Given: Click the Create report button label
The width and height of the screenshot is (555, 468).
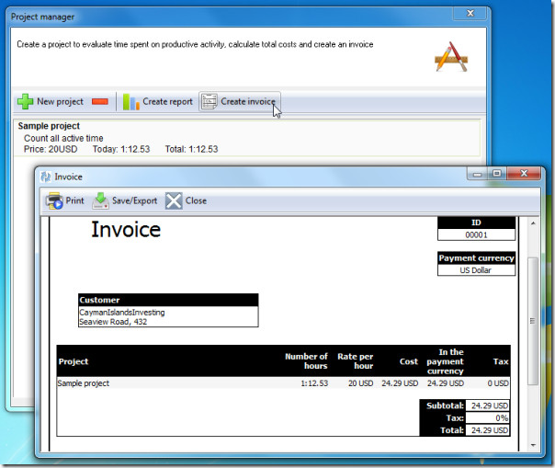Looking at the screenshot, I should click(x=167, y=102).
